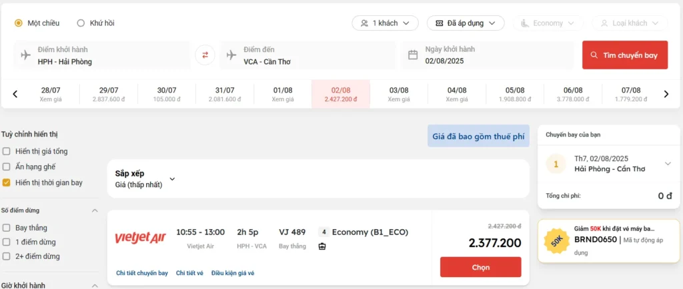683x289 pixels.
Task: Go to previous dates with left arrow
Action: pyautogui.click(x=15, y=94)
